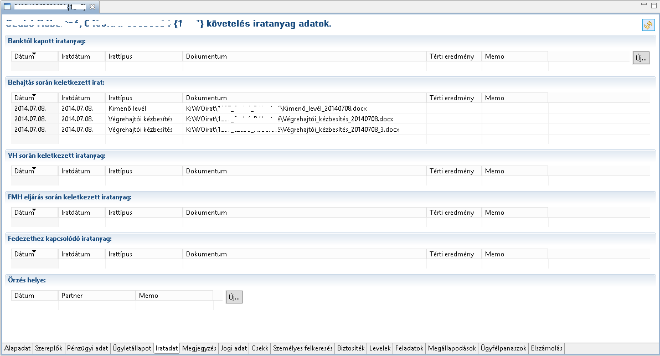The image size is (660, 356).
Task: Show the Ügyfélpanaszok tab
Action: (x=503, y=348)
